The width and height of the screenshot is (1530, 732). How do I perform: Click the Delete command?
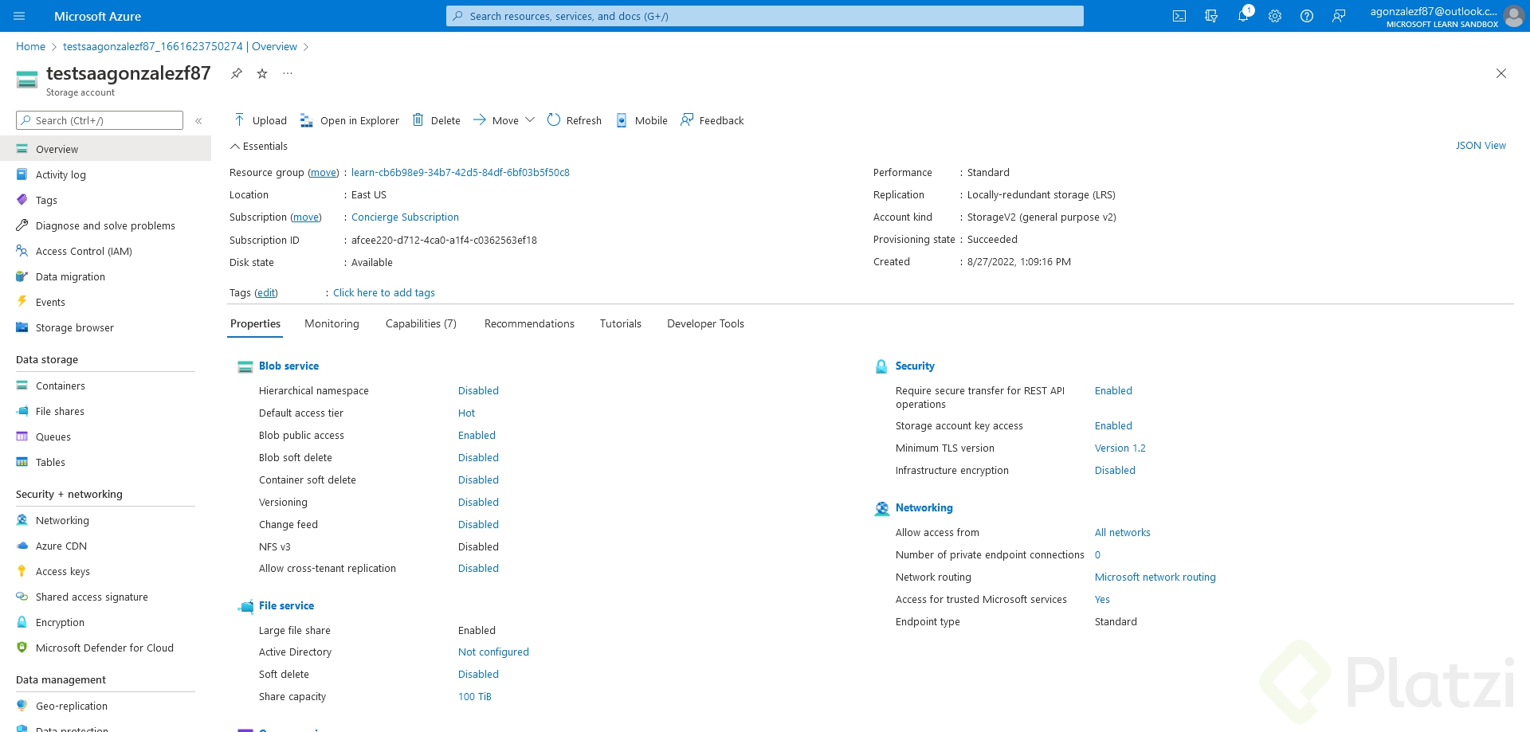pos(437,120)
